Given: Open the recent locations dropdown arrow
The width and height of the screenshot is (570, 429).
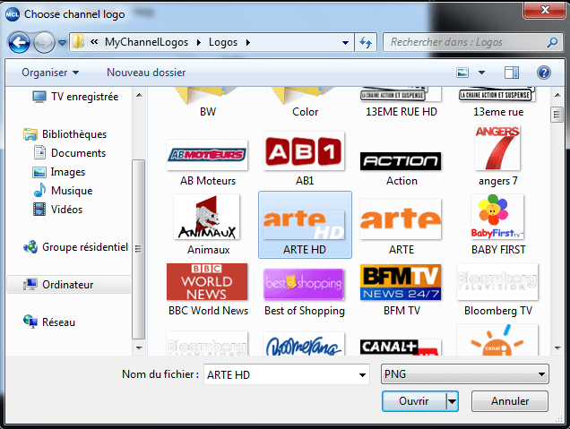Looking at the screenshot, I should pos(62,43).
